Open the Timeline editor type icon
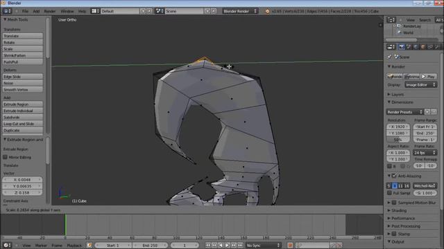Image resolution: width=444 pixels, height=249 pixels. click(7, 245)
